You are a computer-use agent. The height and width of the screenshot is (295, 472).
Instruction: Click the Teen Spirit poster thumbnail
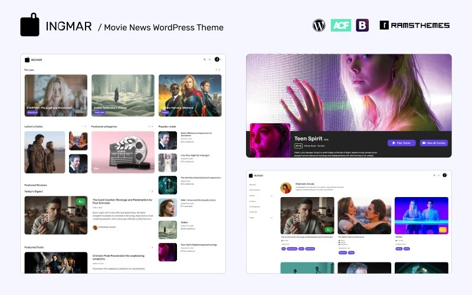pos(270,140)
